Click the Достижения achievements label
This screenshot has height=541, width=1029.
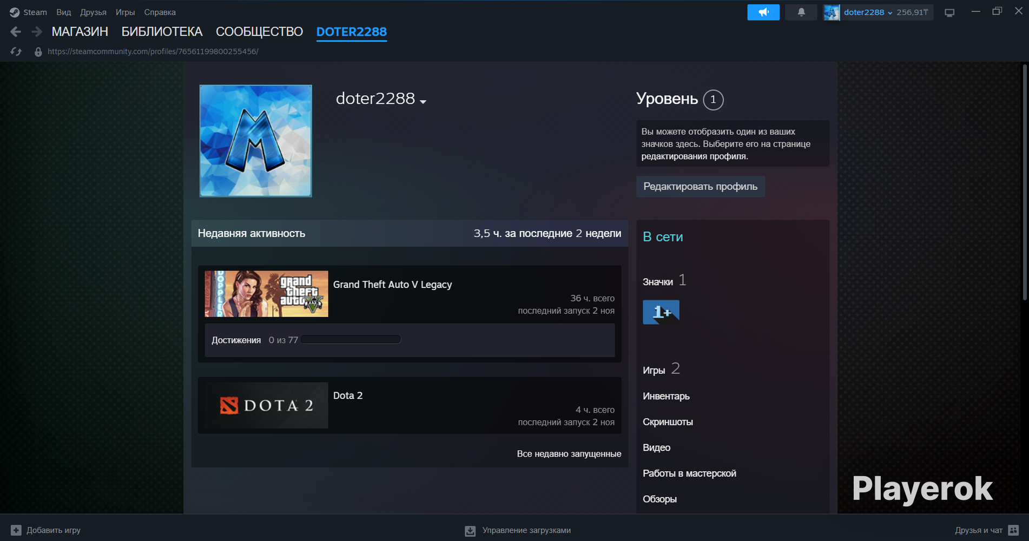pyautogui.click(x=236, y=340)
